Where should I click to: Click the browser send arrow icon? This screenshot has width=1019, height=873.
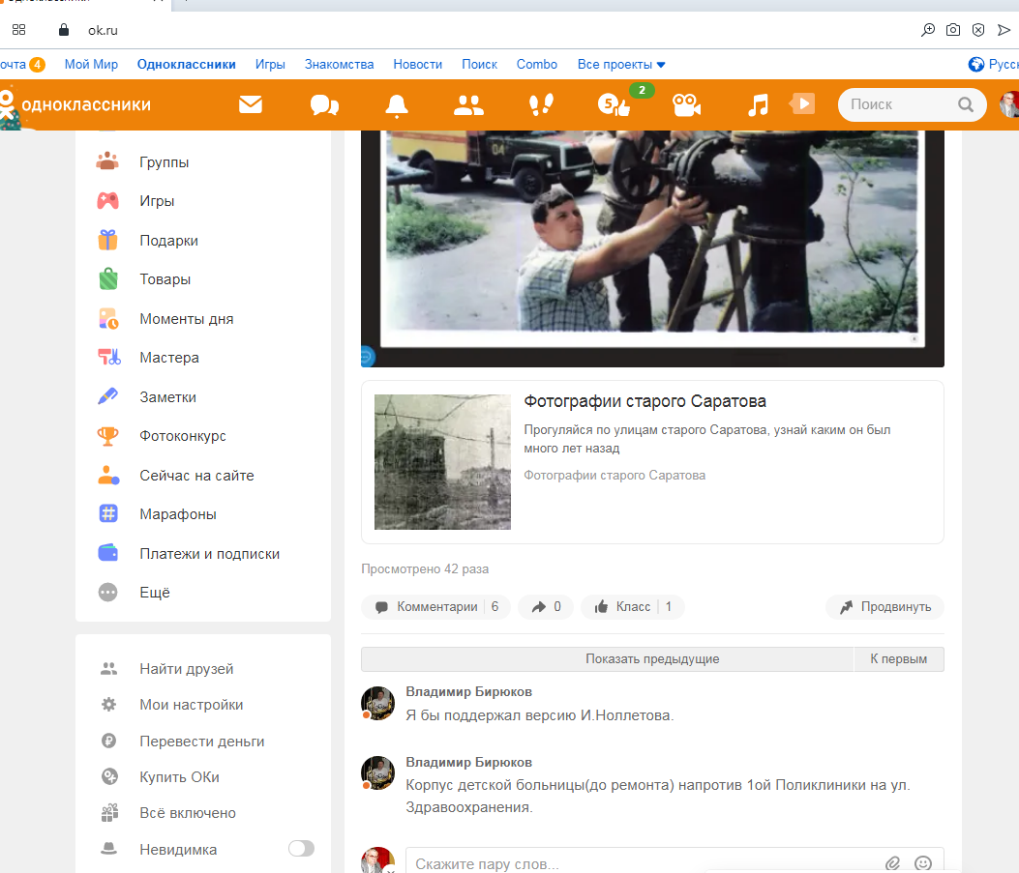pyautogui.click(x=1004, y=30)
